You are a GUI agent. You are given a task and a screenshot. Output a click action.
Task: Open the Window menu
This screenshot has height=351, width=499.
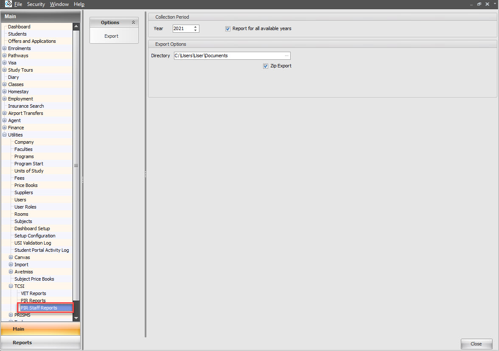point(59,4)
